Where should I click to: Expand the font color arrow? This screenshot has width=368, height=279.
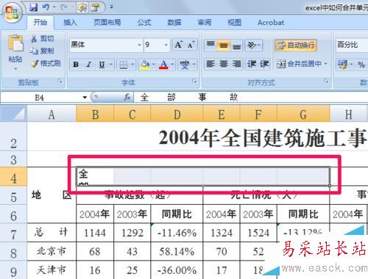point(172,65)
